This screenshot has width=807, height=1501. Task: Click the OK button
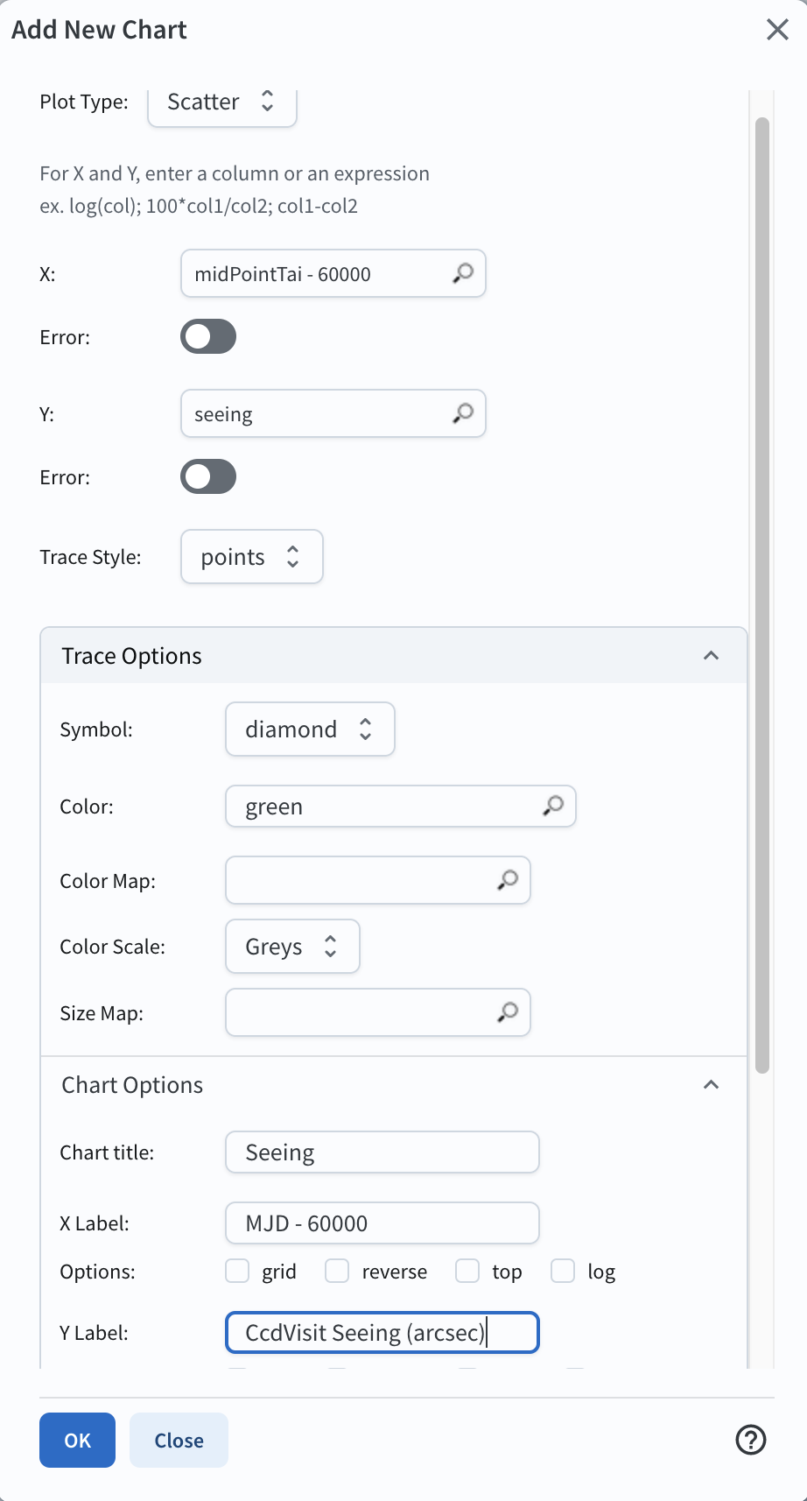[x=77, y=1440]
